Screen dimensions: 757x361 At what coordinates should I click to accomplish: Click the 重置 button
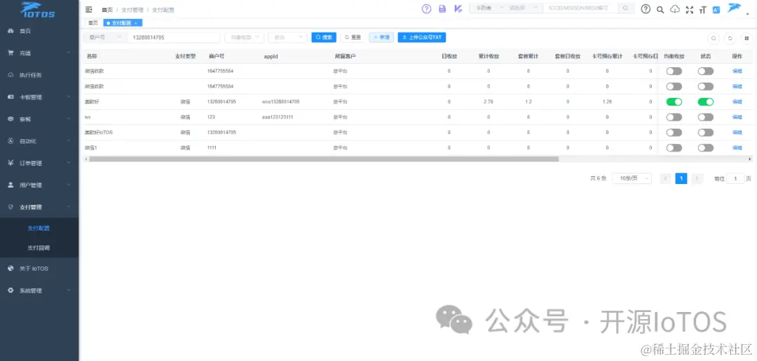coord(353,37)
